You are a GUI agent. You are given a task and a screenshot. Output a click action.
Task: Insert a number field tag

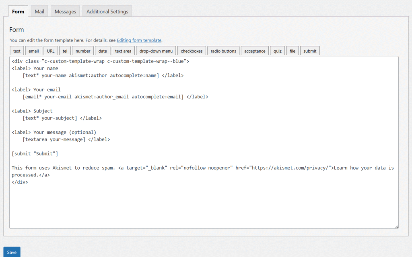(83, 51)
